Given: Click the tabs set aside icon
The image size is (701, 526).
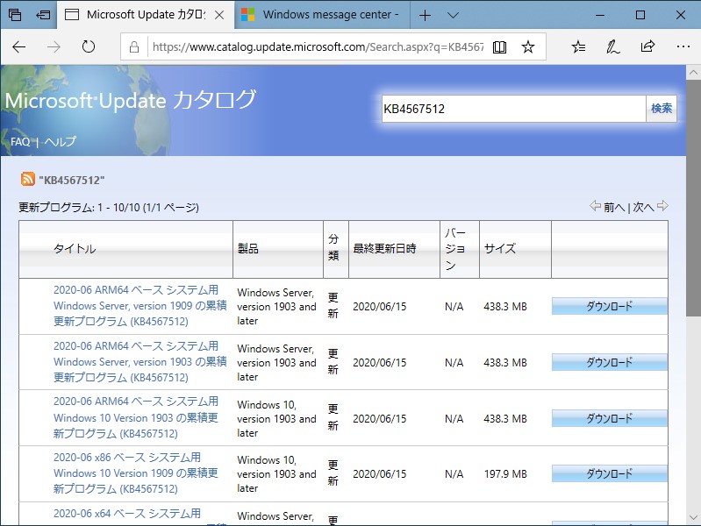Looking at the screenshot, I should 15,15.
